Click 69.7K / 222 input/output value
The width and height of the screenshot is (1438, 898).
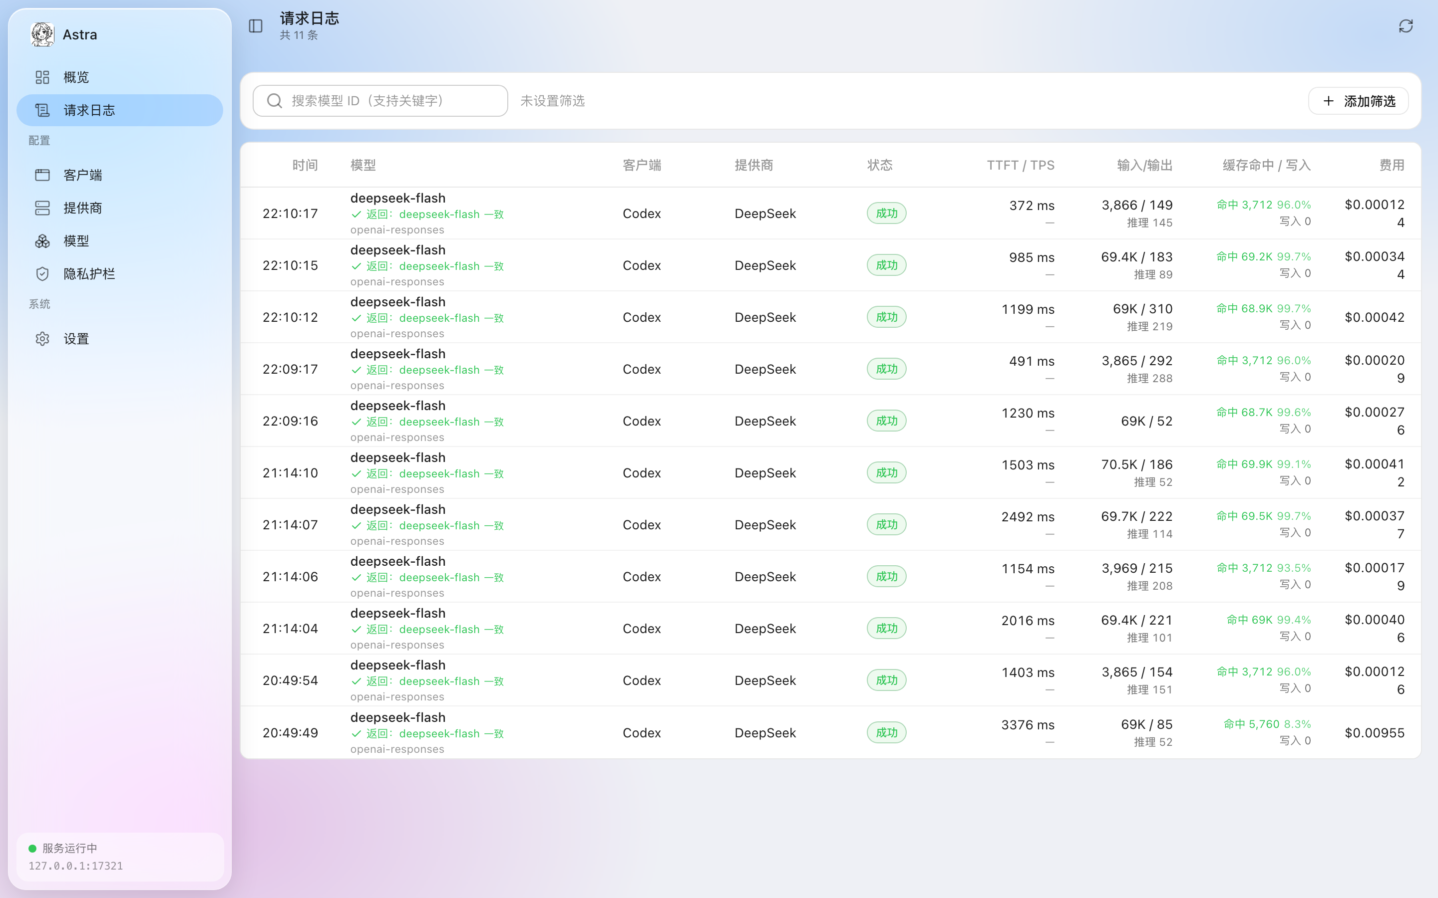click(1137, 517)
